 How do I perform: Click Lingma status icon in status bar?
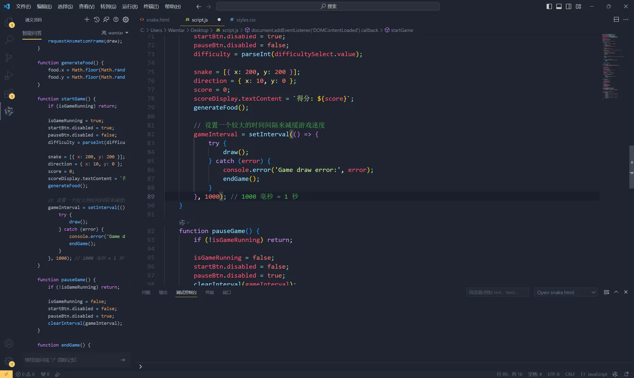tap(615, 374)
